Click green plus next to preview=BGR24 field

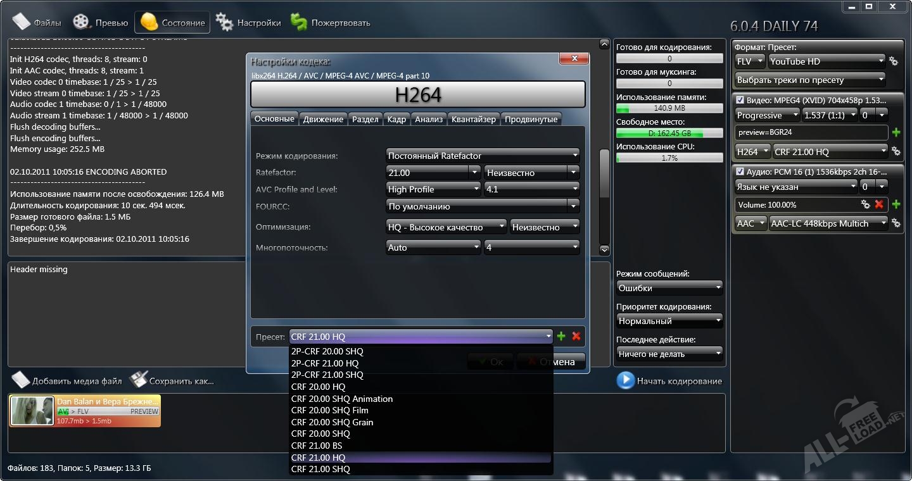pos(896,133)
